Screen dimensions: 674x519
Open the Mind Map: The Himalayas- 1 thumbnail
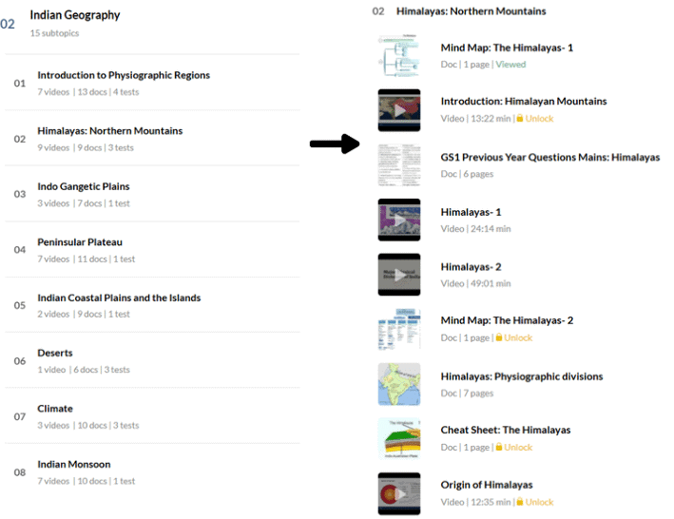point(399,55)
